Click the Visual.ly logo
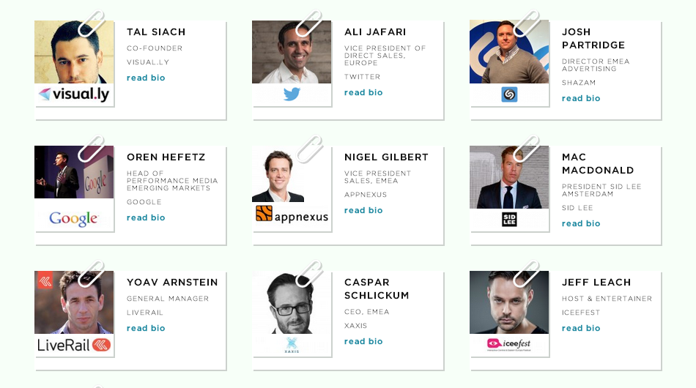The image size is (696, 388). 74,94
